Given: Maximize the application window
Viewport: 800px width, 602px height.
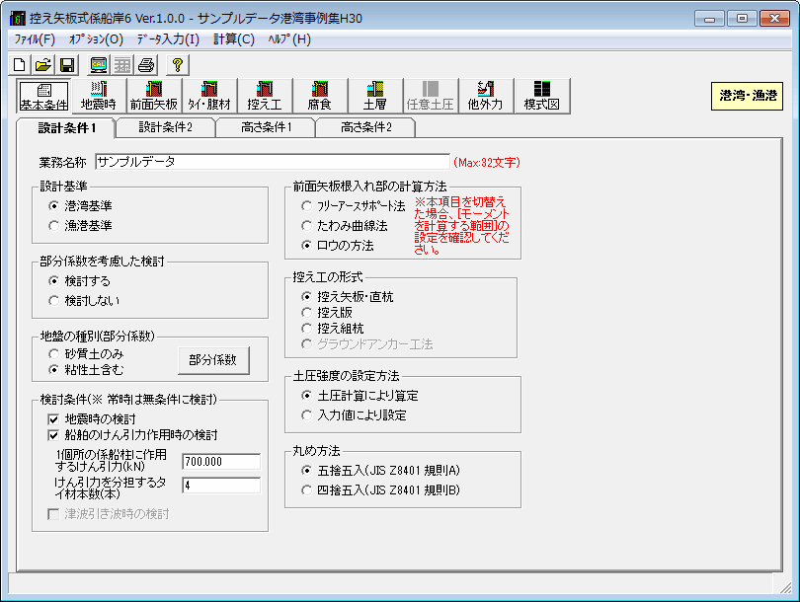Looking at the screenshot, I should tap(742, 19).
